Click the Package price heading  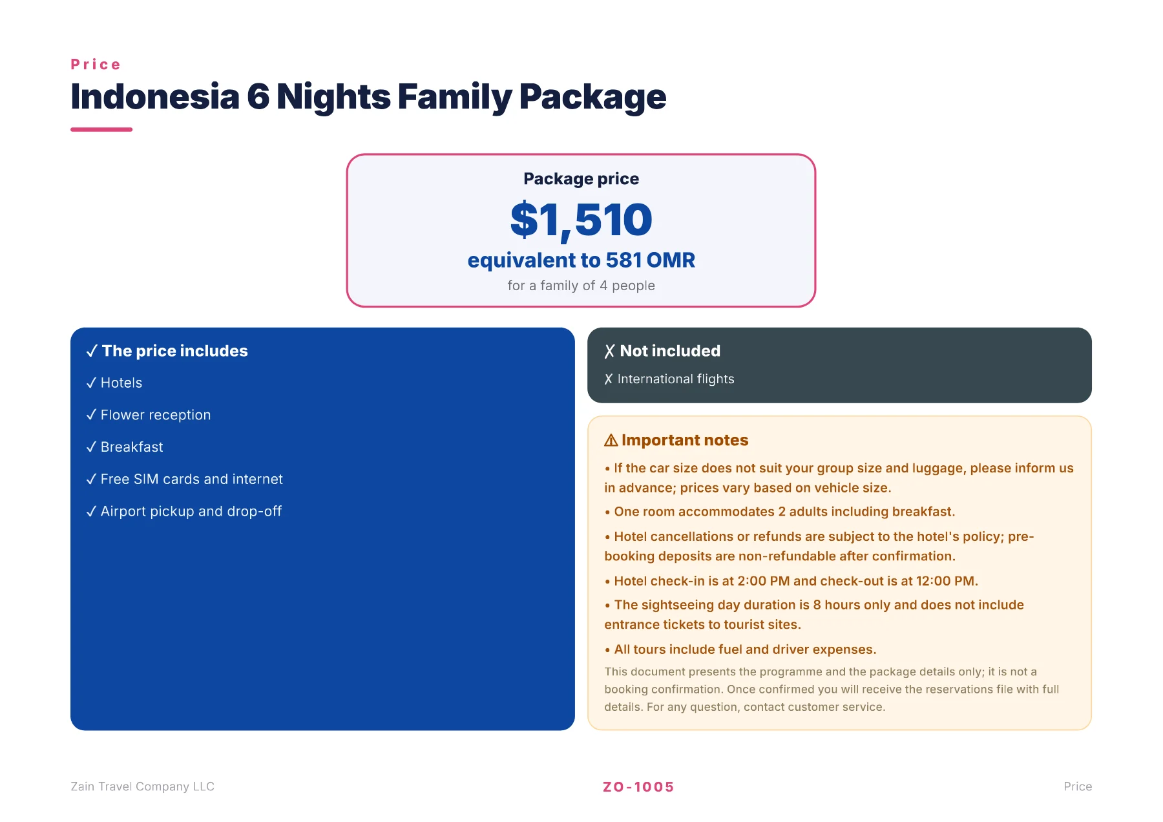tap(581, 179)
